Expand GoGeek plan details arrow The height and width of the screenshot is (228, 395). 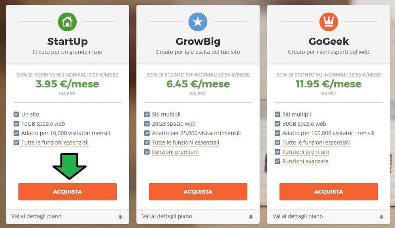click(x=382, y=217)
